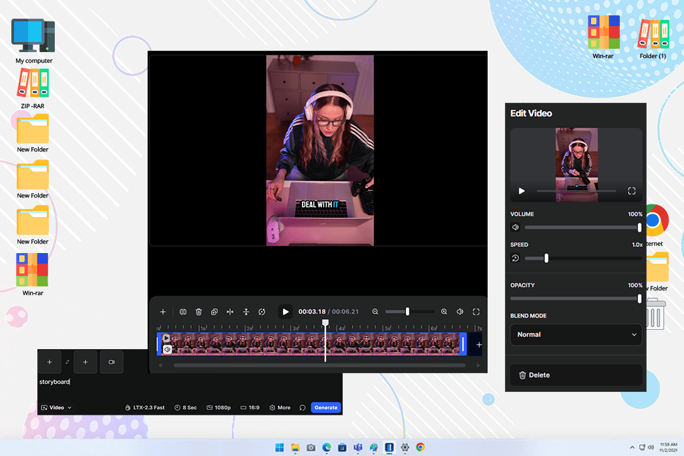Open Chrome from the taskbar
Image resolution: width=684 pixels, height=456 pixels.
tap(421, 447)
